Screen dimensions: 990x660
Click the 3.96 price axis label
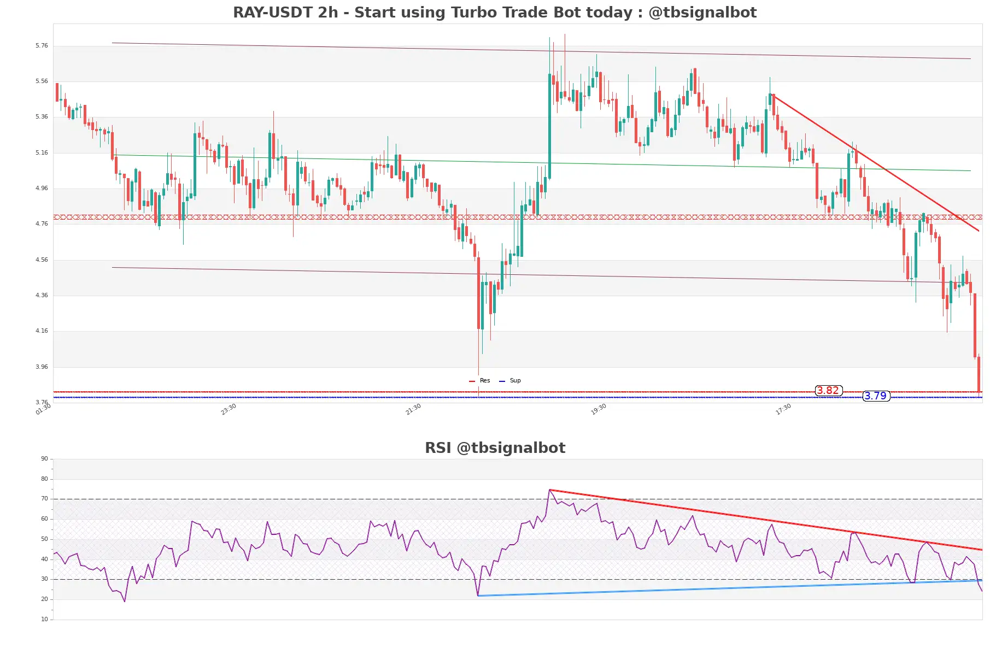pos(42,367)
